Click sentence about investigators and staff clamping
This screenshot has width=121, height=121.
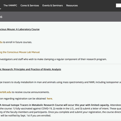(x=53, y=59)
